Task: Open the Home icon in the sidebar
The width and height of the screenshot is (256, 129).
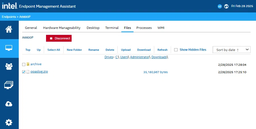Action: coord(9,29)
